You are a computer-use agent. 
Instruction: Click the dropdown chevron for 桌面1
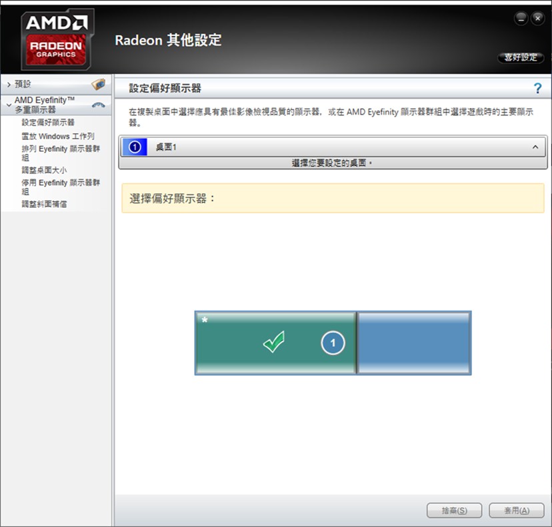tap(535, 147)
